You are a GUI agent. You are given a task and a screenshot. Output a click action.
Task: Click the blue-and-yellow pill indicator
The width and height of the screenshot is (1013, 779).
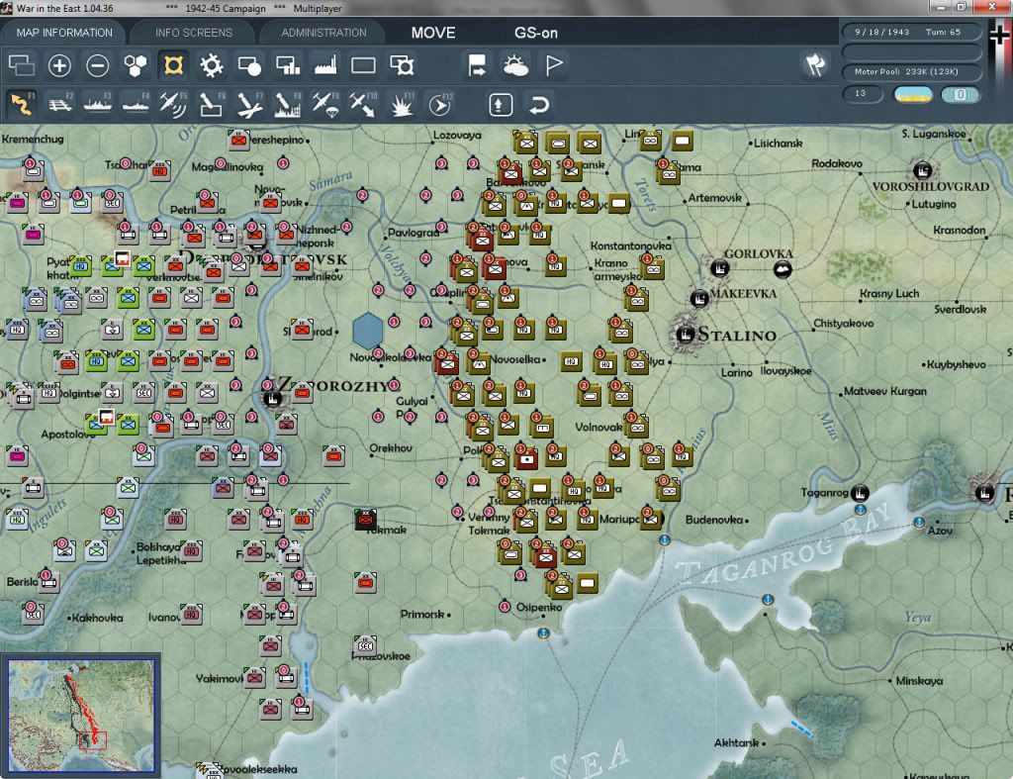pos(912,94)
